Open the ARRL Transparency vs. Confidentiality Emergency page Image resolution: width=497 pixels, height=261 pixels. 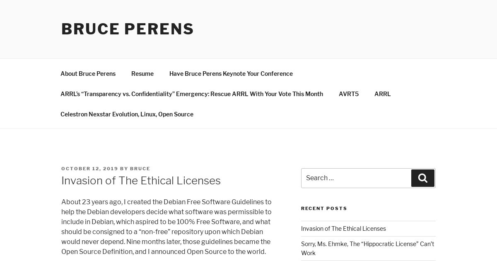pos(192,94)
